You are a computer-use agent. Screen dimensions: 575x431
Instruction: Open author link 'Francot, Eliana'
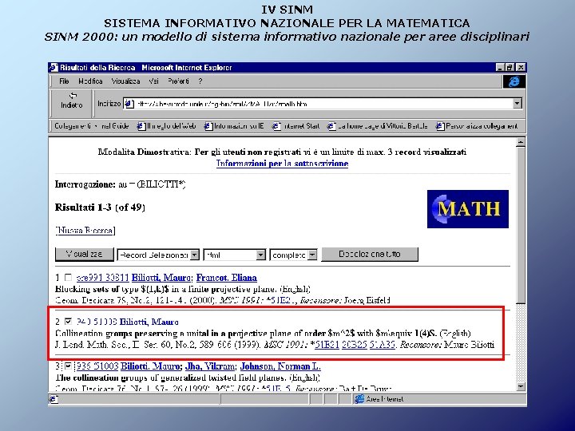coord(227,278)
